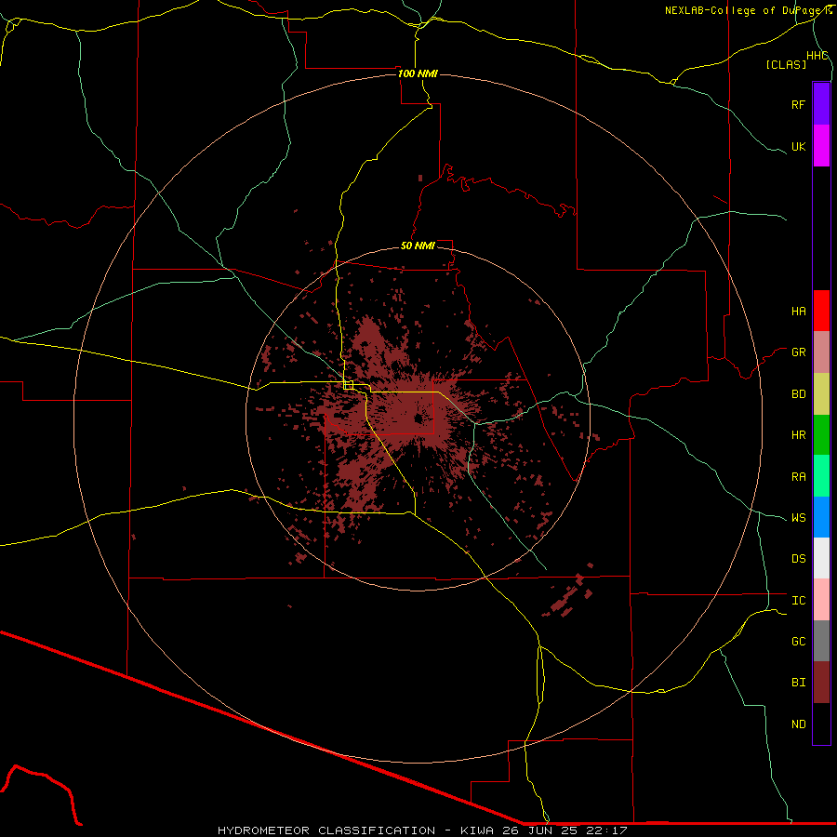Click the 50 NMI range ring label
The width and height of the screenshot is (837, 837).
point(418,246)
